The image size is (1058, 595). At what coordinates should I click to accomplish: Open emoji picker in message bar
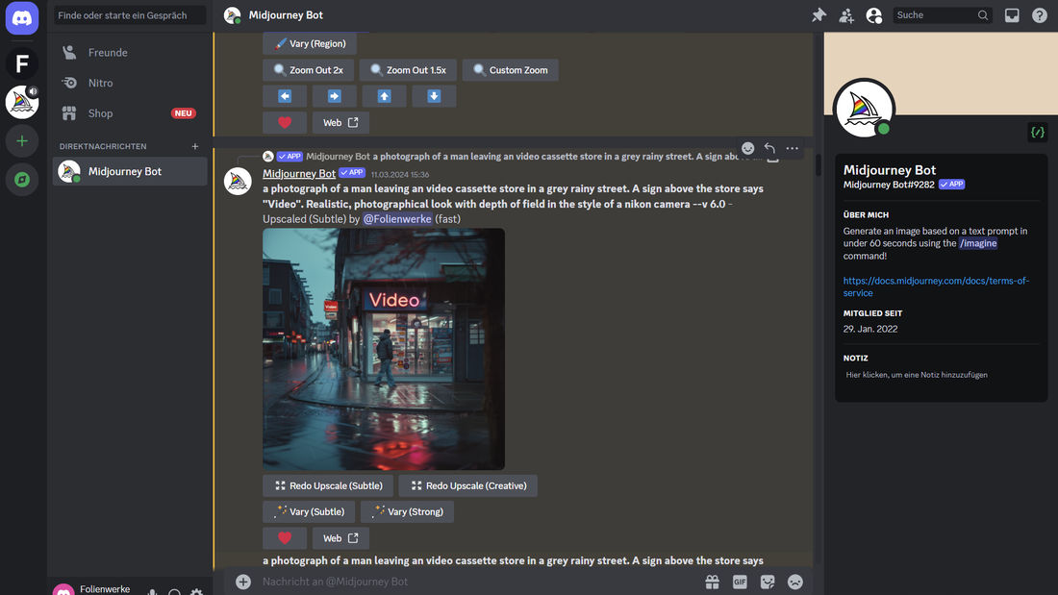click(794, 582)
